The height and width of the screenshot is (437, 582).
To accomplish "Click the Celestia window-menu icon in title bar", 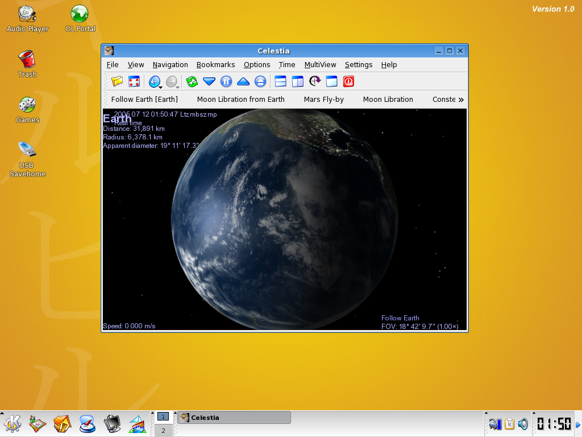I will point(109,51).
